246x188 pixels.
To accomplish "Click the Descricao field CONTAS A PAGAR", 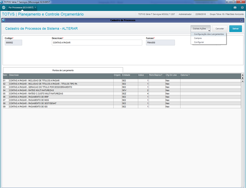I will click(x=97, y=43).
